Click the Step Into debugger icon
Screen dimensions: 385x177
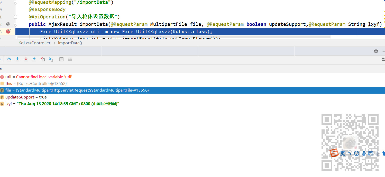coord(17,59)
